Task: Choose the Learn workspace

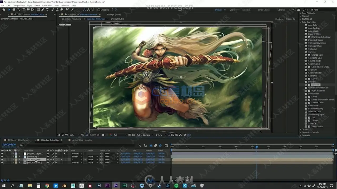Action: click(x=232, y=10)
